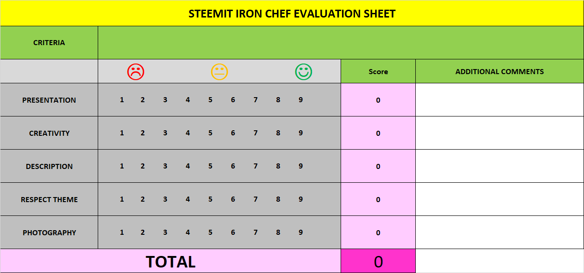Click the Score column header
The width and height of the screenshot is (584, 273).
coord(378,71)
